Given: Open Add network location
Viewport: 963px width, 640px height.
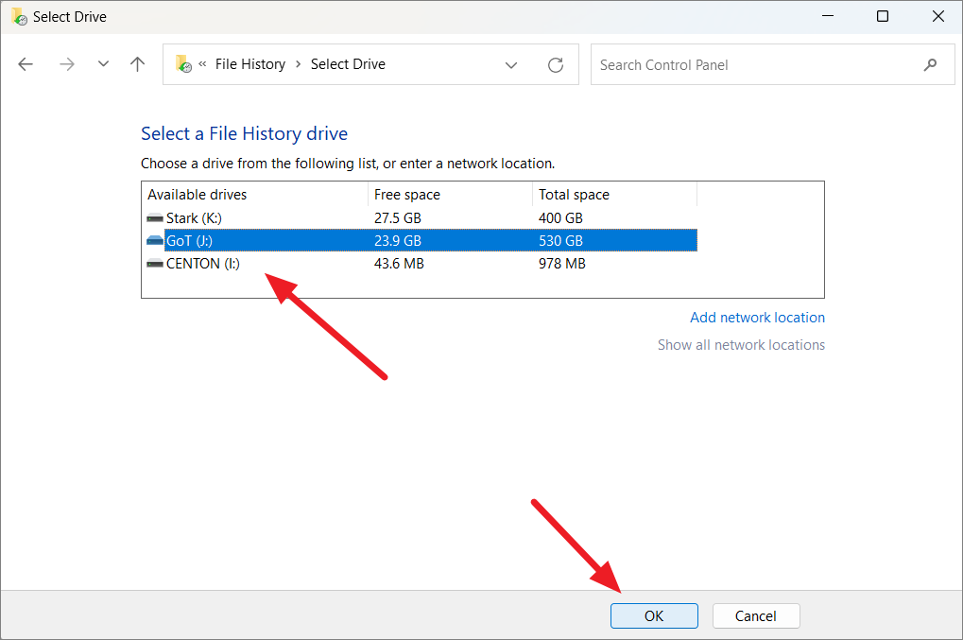Looking at the screenshot, I should pyautogui.click(x=757, y=317).
